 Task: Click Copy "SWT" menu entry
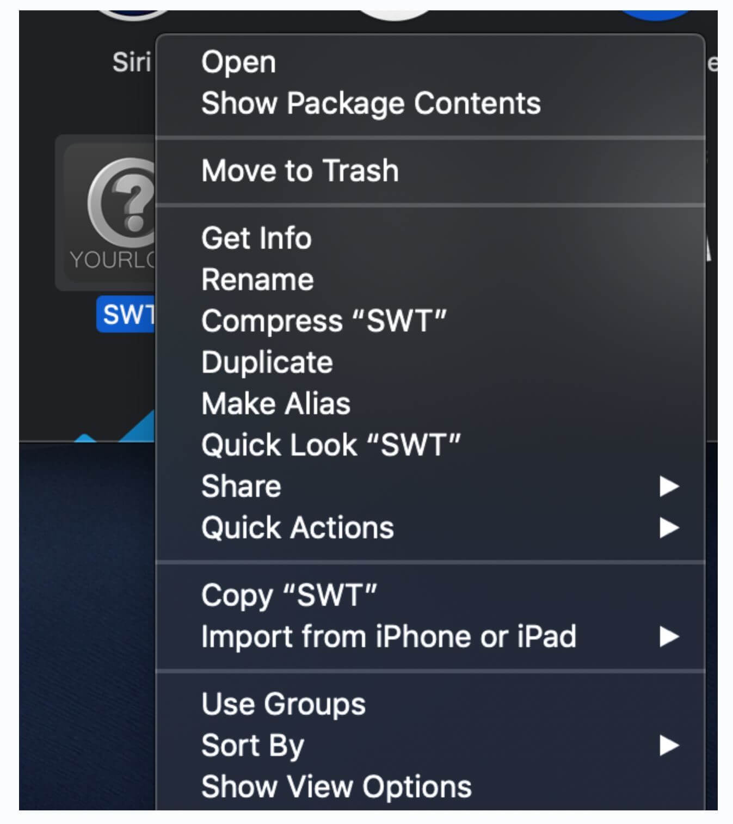289,595
